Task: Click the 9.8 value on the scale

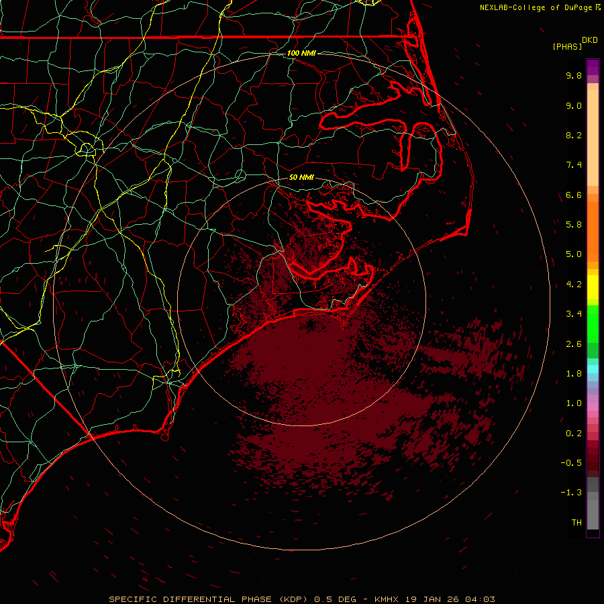Action: (574, 75)
